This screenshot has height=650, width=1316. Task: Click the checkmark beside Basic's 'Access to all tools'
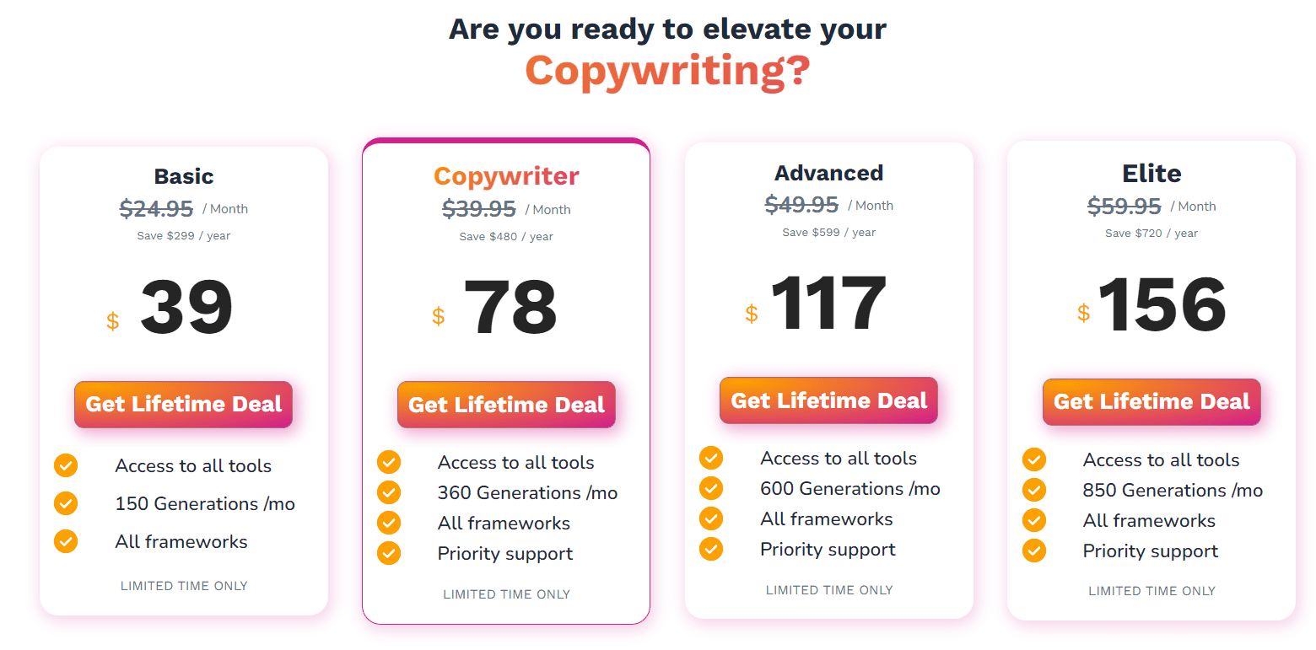66,465
